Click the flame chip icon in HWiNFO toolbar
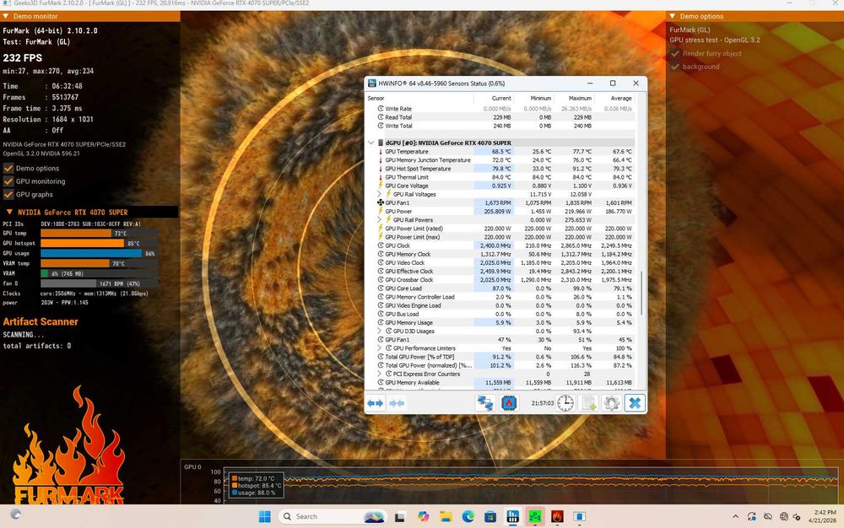This screenshot has height=528, width=844. 509,403
